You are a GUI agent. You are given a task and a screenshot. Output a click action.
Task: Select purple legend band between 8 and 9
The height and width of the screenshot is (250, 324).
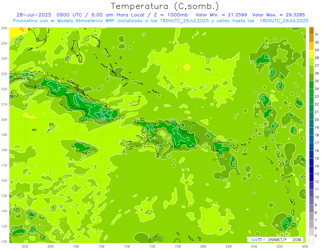311,208
